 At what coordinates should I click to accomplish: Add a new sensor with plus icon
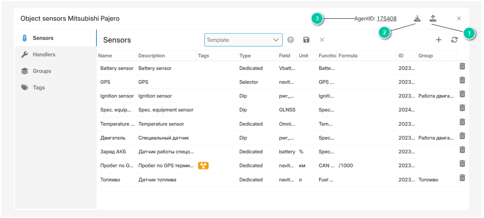[439, 40]
